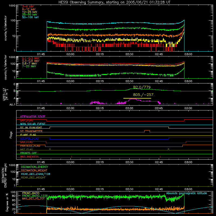Select the A4Z_FLAG label
216x216 pixels.
point(26,149)
